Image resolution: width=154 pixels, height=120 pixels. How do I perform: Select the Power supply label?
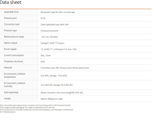(x=10, y=49)
